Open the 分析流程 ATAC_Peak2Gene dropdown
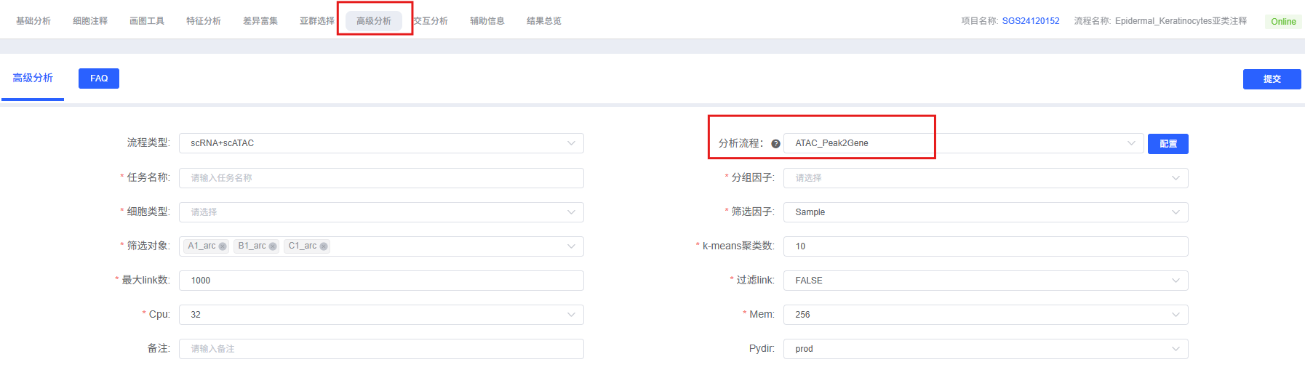The image size is (1305, 378). point(963,143)
